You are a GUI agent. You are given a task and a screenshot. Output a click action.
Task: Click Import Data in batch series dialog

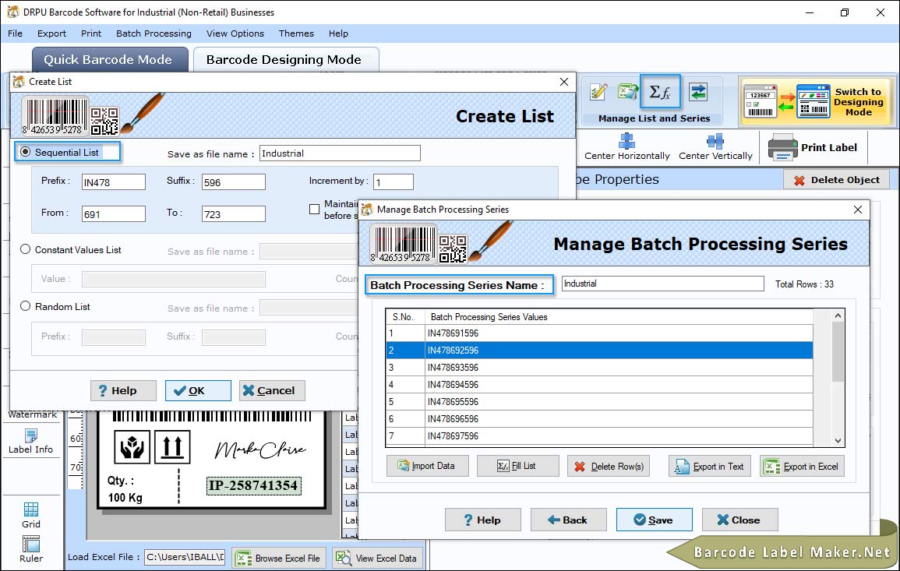(427, 466)
